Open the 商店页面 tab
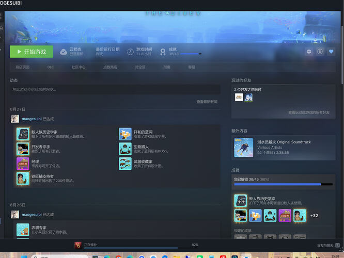The height and width of the screenshot is (258, 344). click(22, 67)
